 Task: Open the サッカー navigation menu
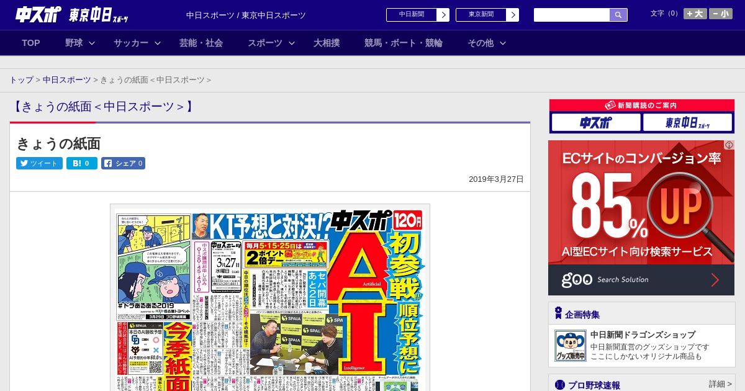(x=131, y=43)
